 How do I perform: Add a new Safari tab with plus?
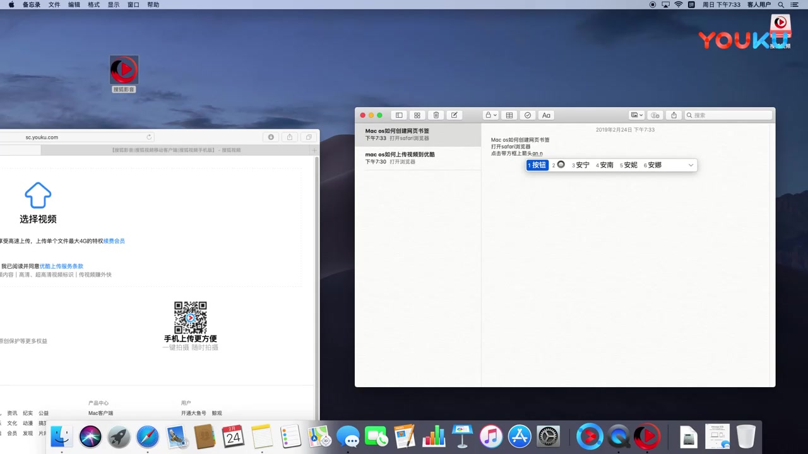coord(314,150)
